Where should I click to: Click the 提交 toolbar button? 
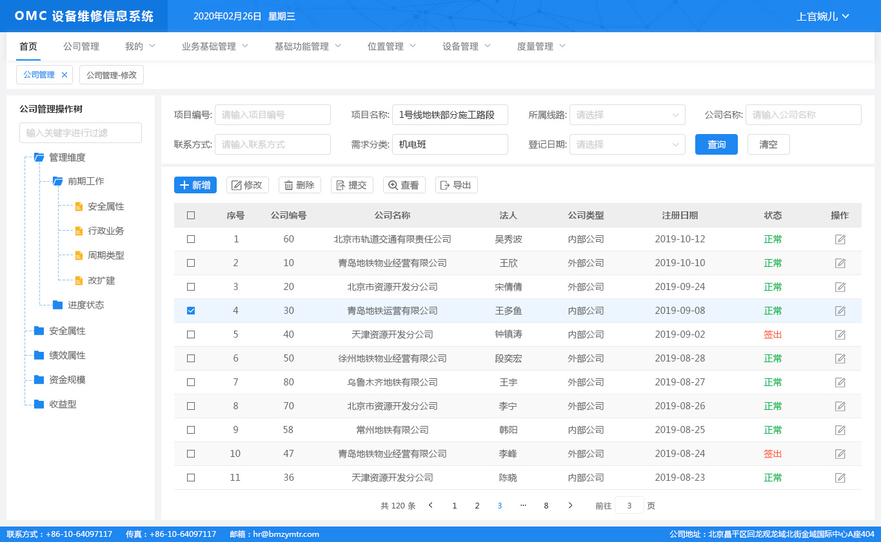[352, 185]
